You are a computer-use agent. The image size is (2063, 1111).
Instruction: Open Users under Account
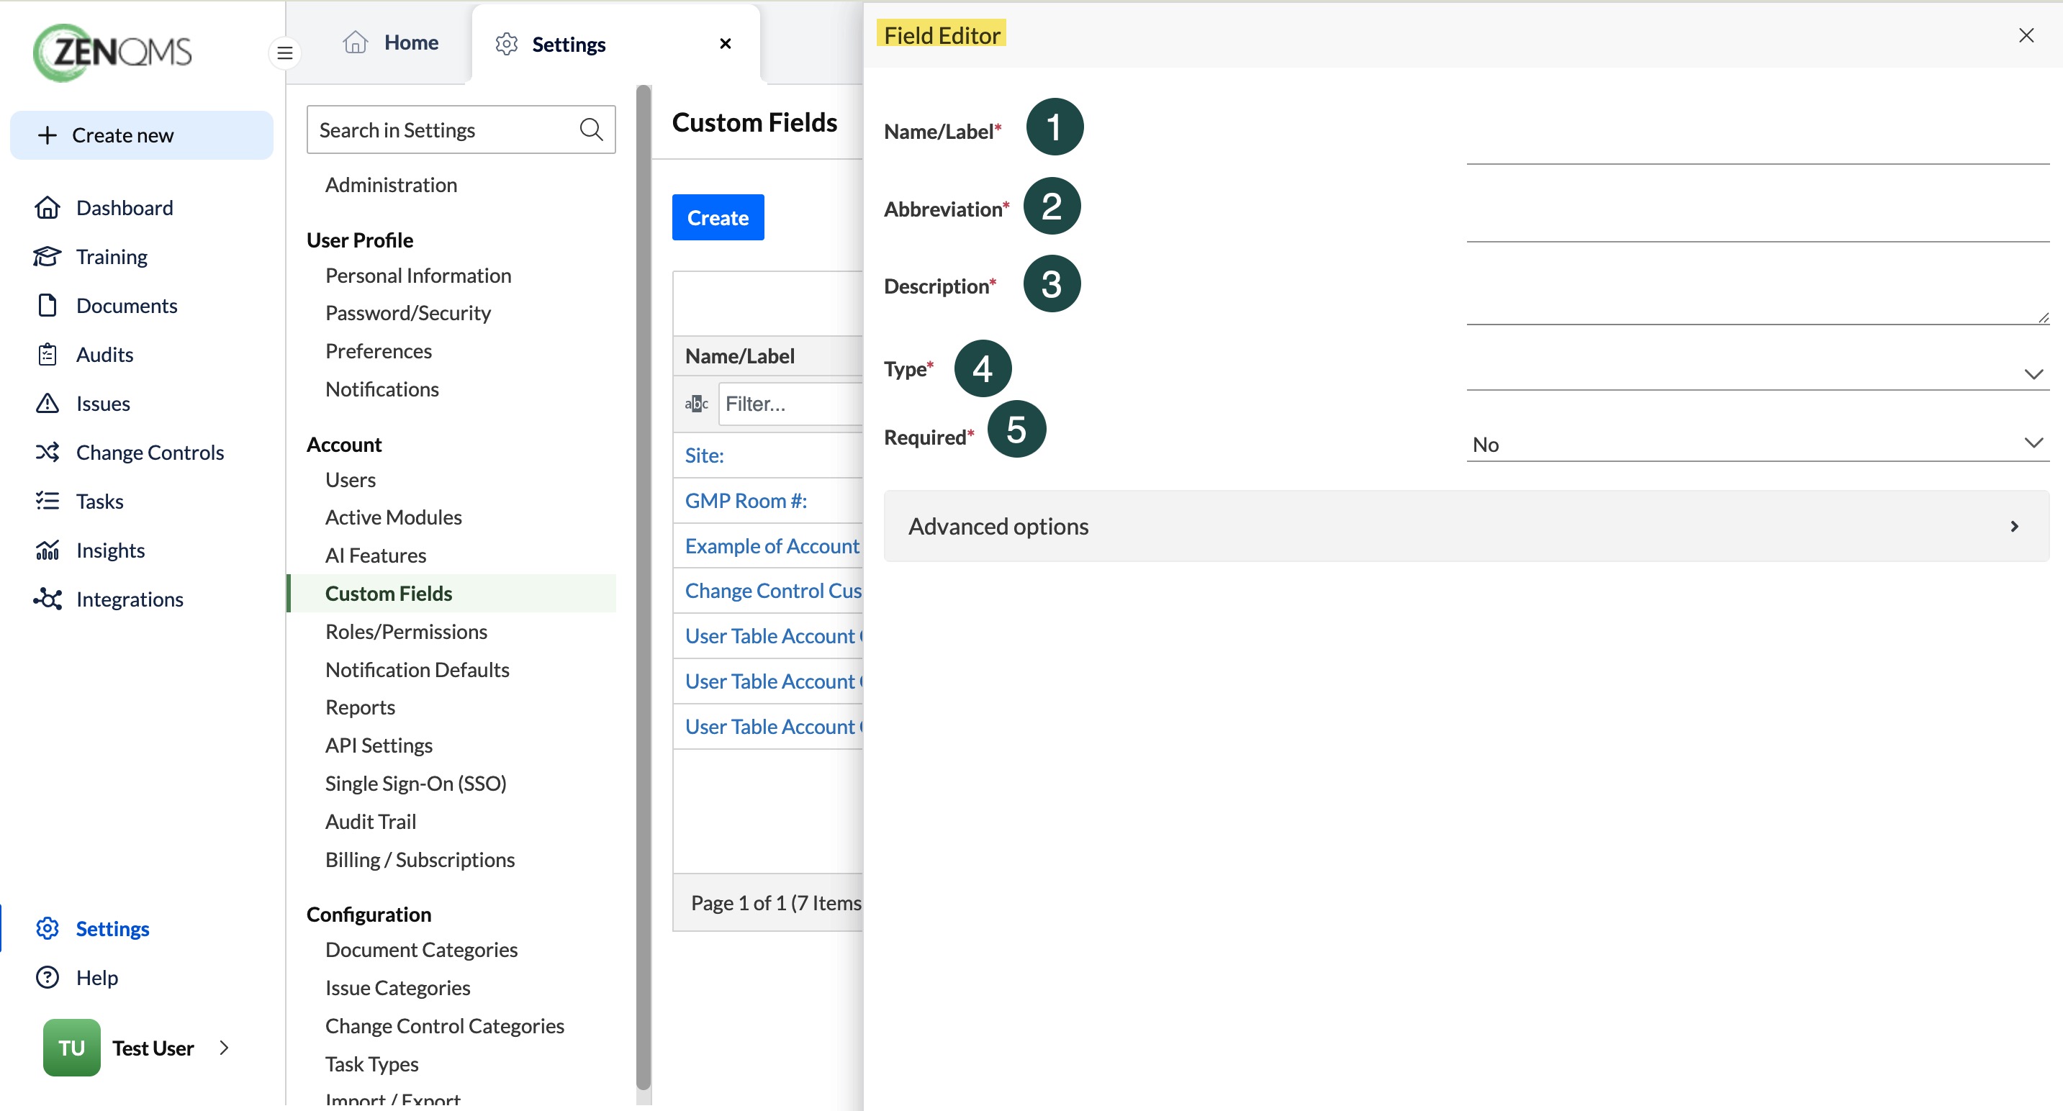click(x=350, y=479)
